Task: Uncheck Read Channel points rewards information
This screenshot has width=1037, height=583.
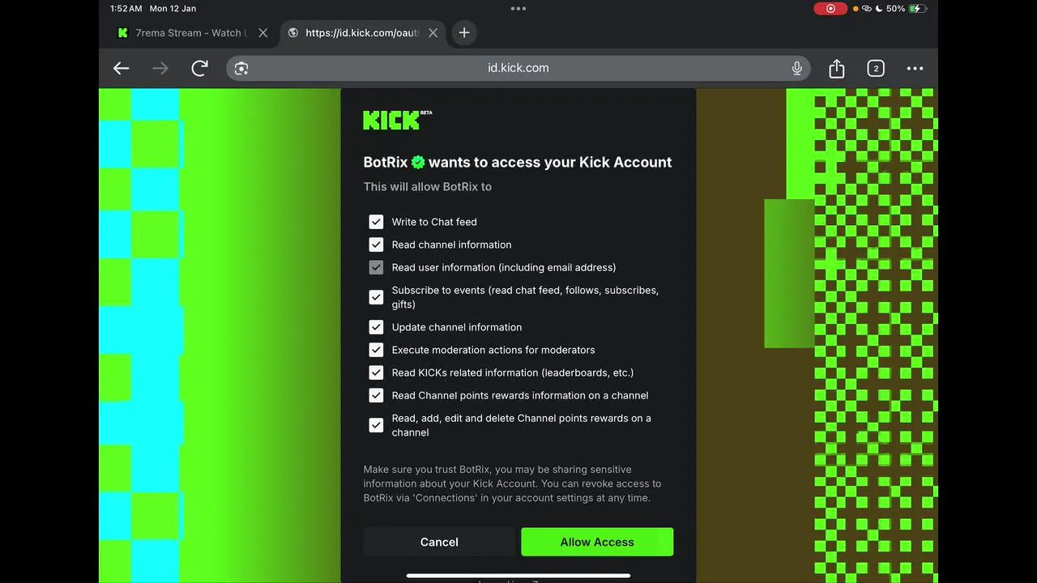Action: click(376, 395)
